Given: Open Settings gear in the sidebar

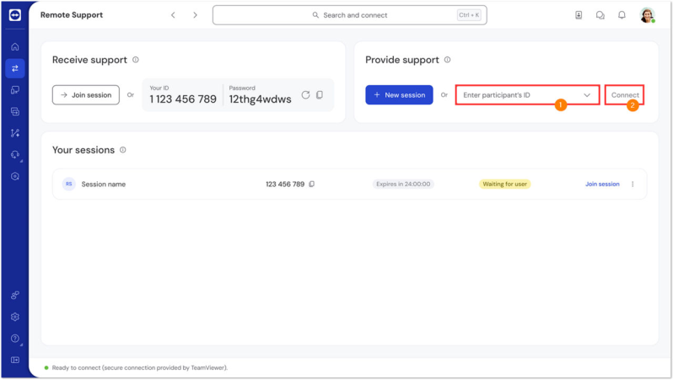Looking at the screenshot, I should 14,317.
